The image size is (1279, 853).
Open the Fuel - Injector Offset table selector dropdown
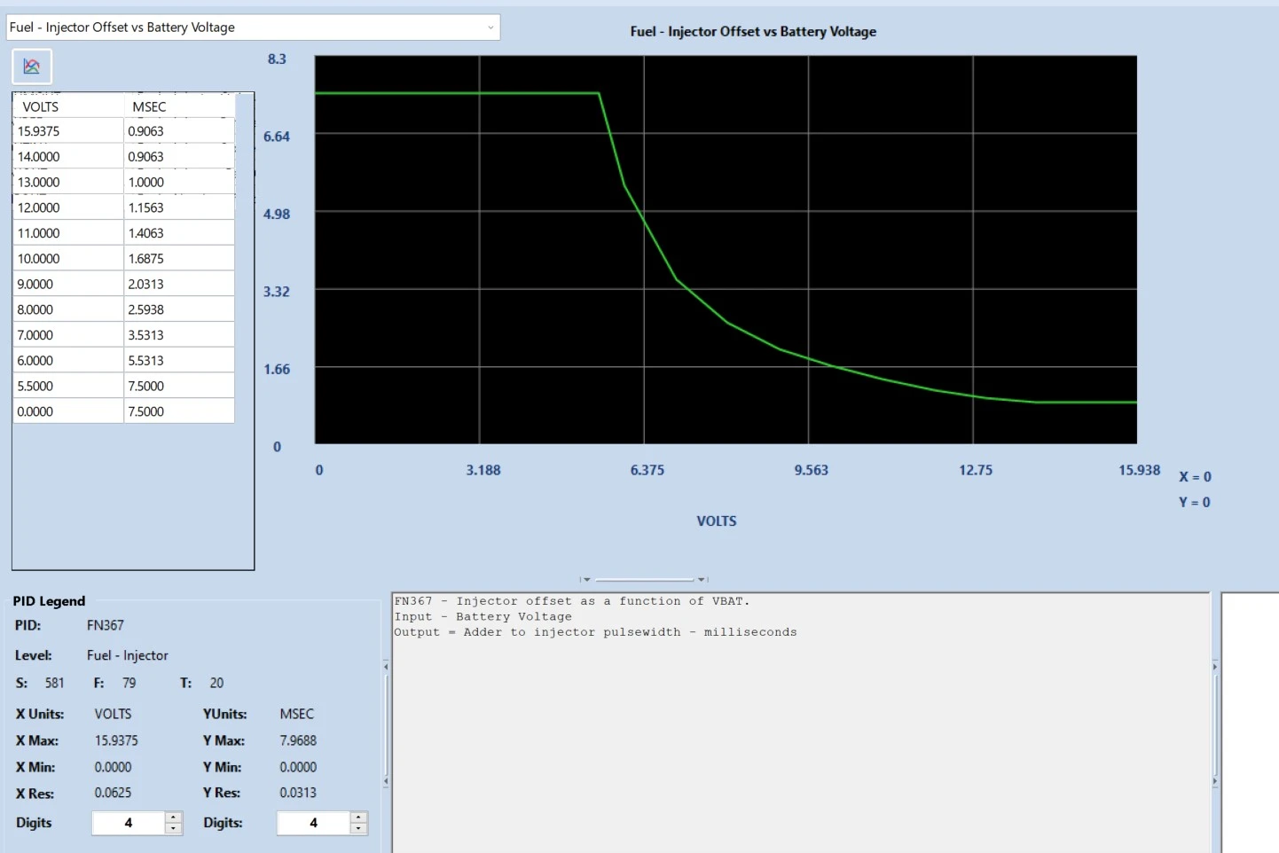[x=253, y=27]
